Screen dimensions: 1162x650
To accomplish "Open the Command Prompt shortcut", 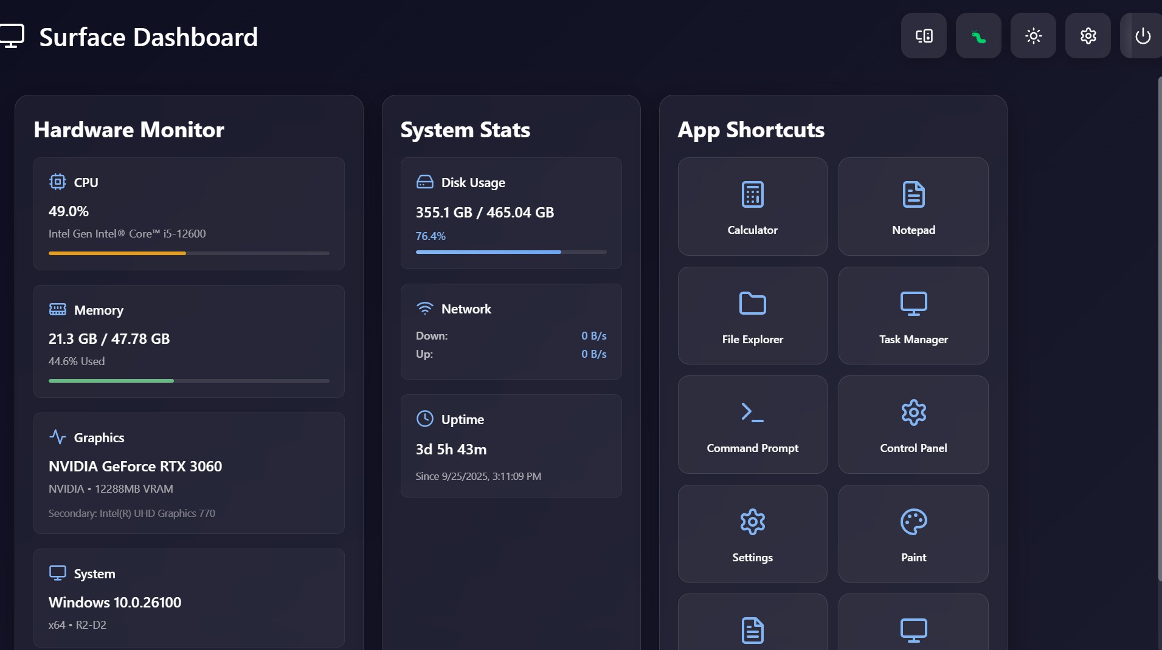I will 752,424.
